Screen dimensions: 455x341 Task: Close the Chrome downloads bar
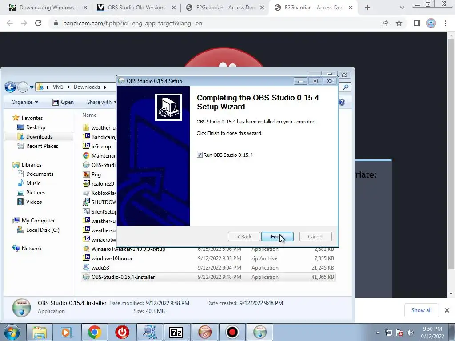coord(447,310)
